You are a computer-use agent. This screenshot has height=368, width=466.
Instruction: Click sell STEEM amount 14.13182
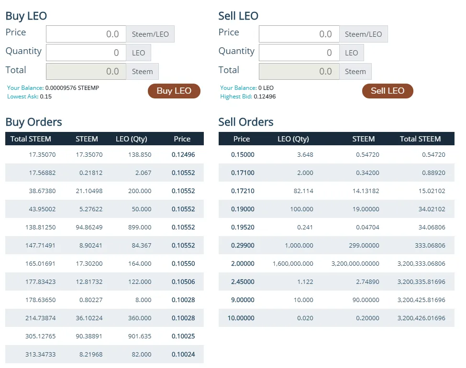(x=366, y=191)
